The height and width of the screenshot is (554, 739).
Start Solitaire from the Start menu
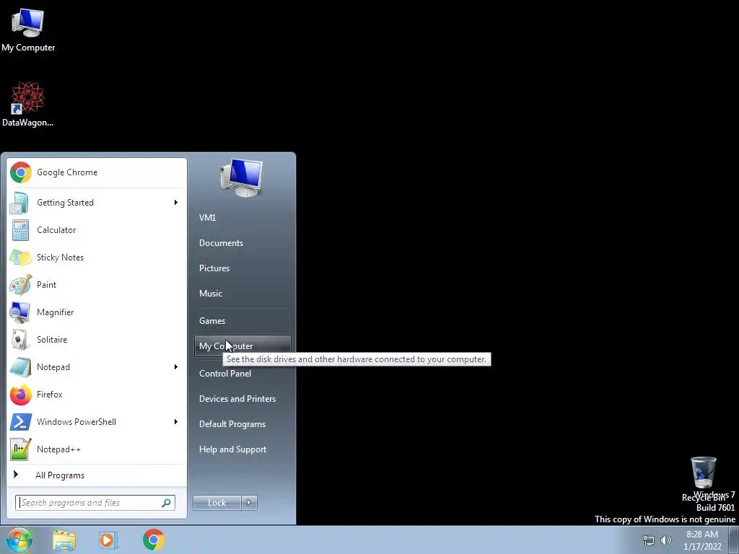[x=97, y=340]
